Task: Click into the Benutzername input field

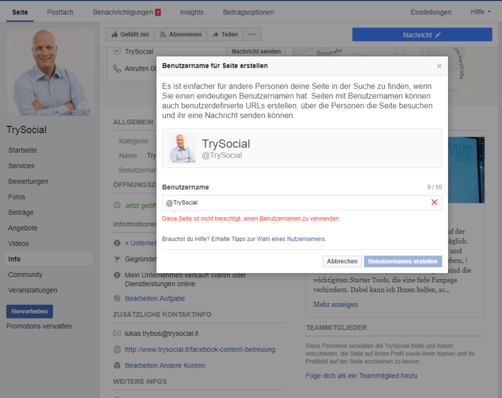Action: pos(294,202)
